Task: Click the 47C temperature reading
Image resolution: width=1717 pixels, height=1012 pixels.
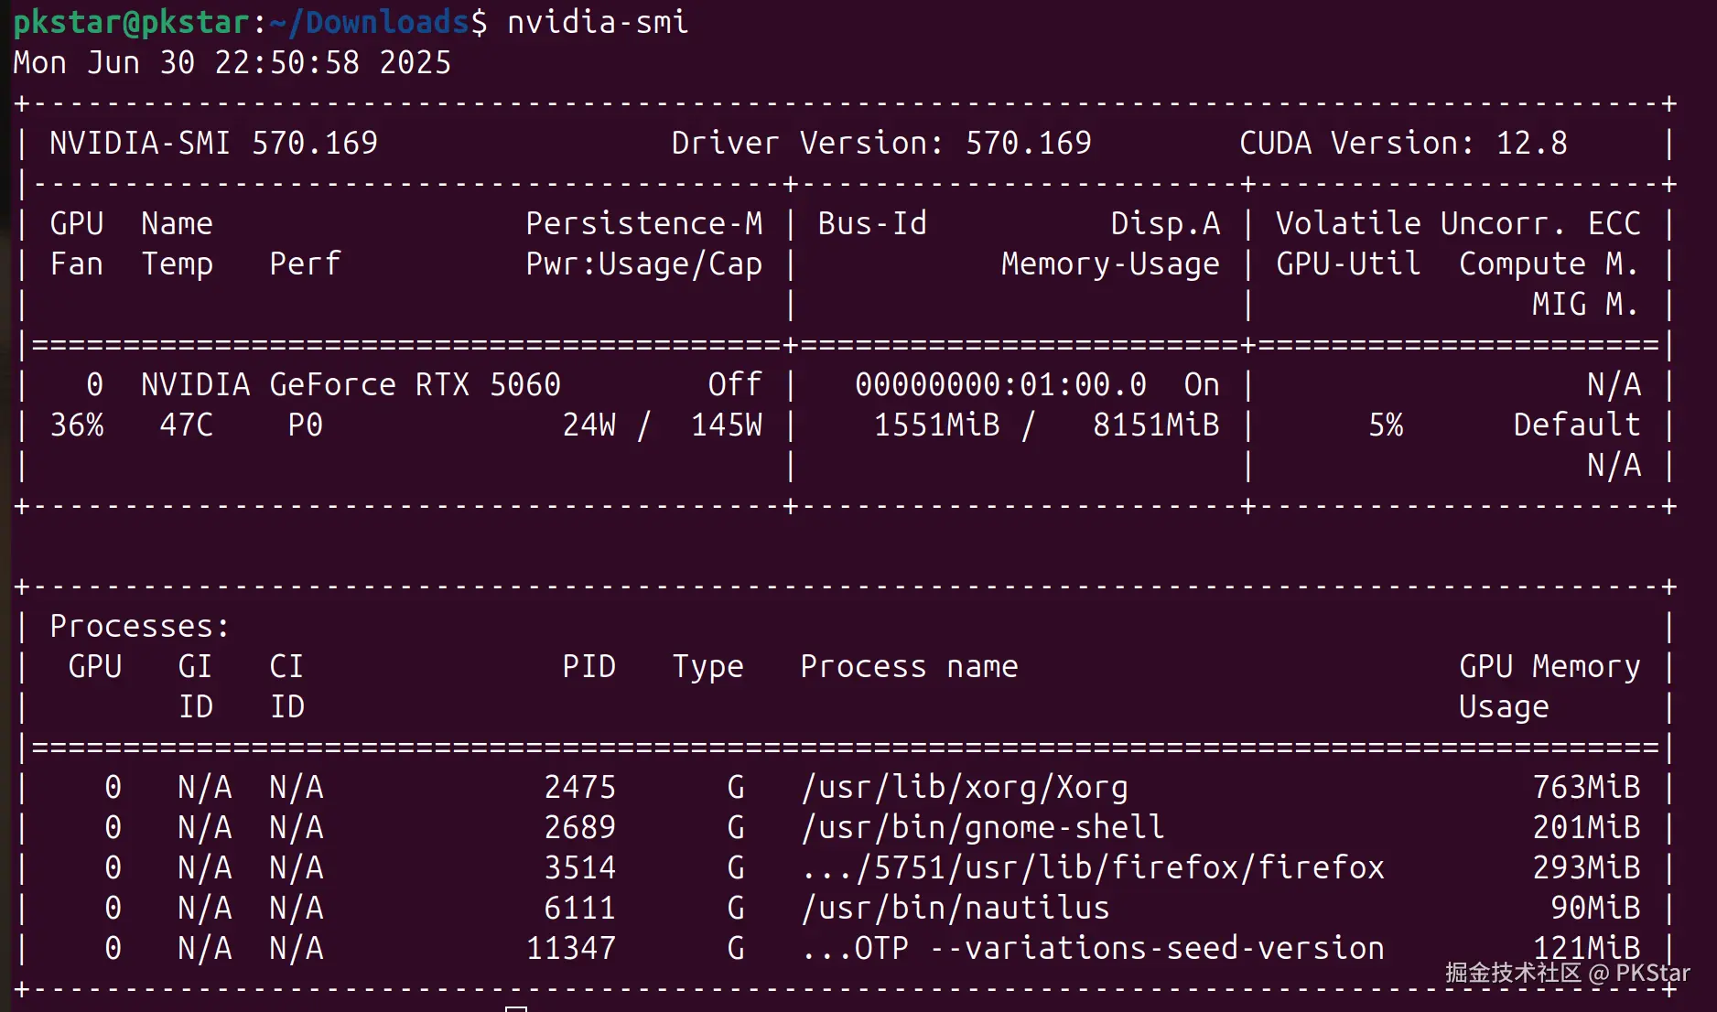Action: (186, 425)
